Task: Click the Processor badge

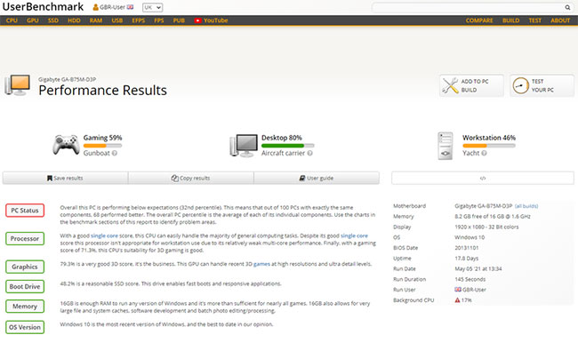Action: click(x=25, y=239)
